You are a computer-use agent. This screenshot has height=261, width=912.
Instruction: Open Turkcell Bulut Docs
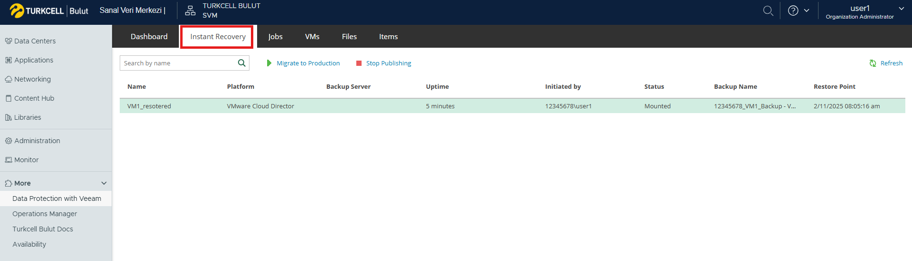pyautogui.click(x=42, y=229)
